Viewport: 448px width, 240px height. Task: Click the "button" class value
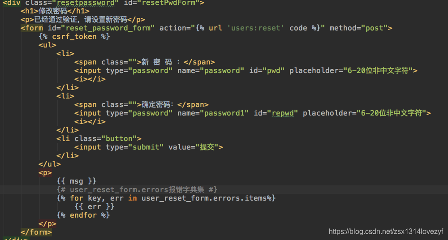[x=119, y=138]
